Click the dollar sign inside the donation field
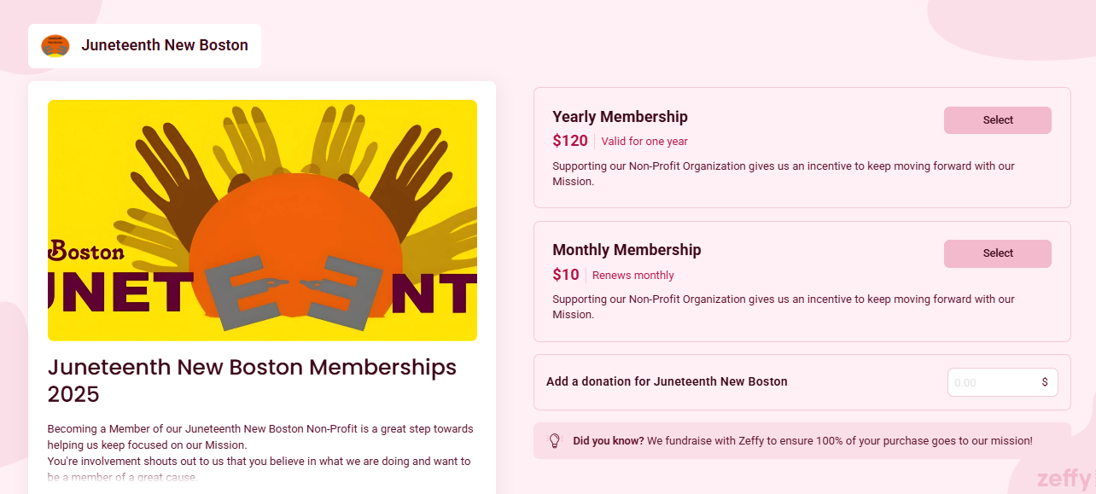Screen dimensions: 1096x494 point(1045,382)
